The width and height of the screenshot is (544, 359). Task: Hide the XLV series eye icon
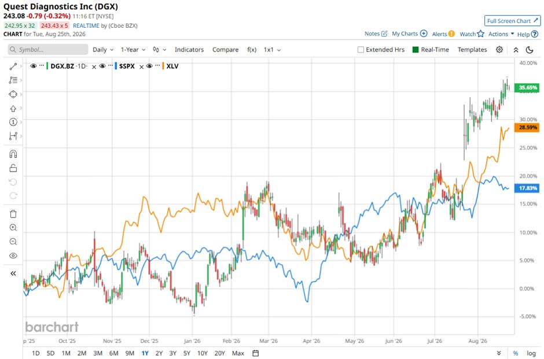pyautogui.click(x=149, y=66)
